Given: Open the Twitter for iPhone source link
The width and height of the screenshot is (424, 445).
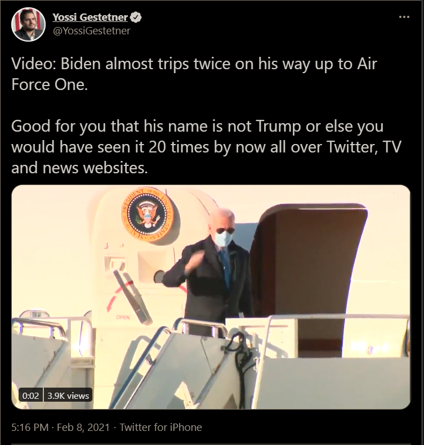Looking at the screenshot, I should click(x=160, y=427).
